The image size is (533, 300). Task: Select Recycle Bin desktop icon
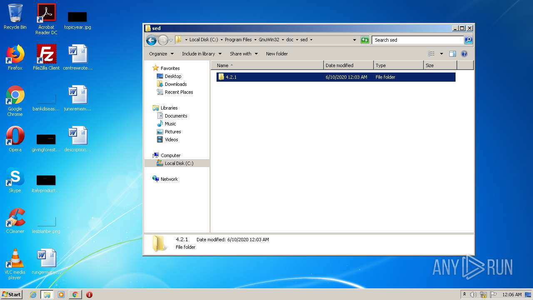point(15,17)
